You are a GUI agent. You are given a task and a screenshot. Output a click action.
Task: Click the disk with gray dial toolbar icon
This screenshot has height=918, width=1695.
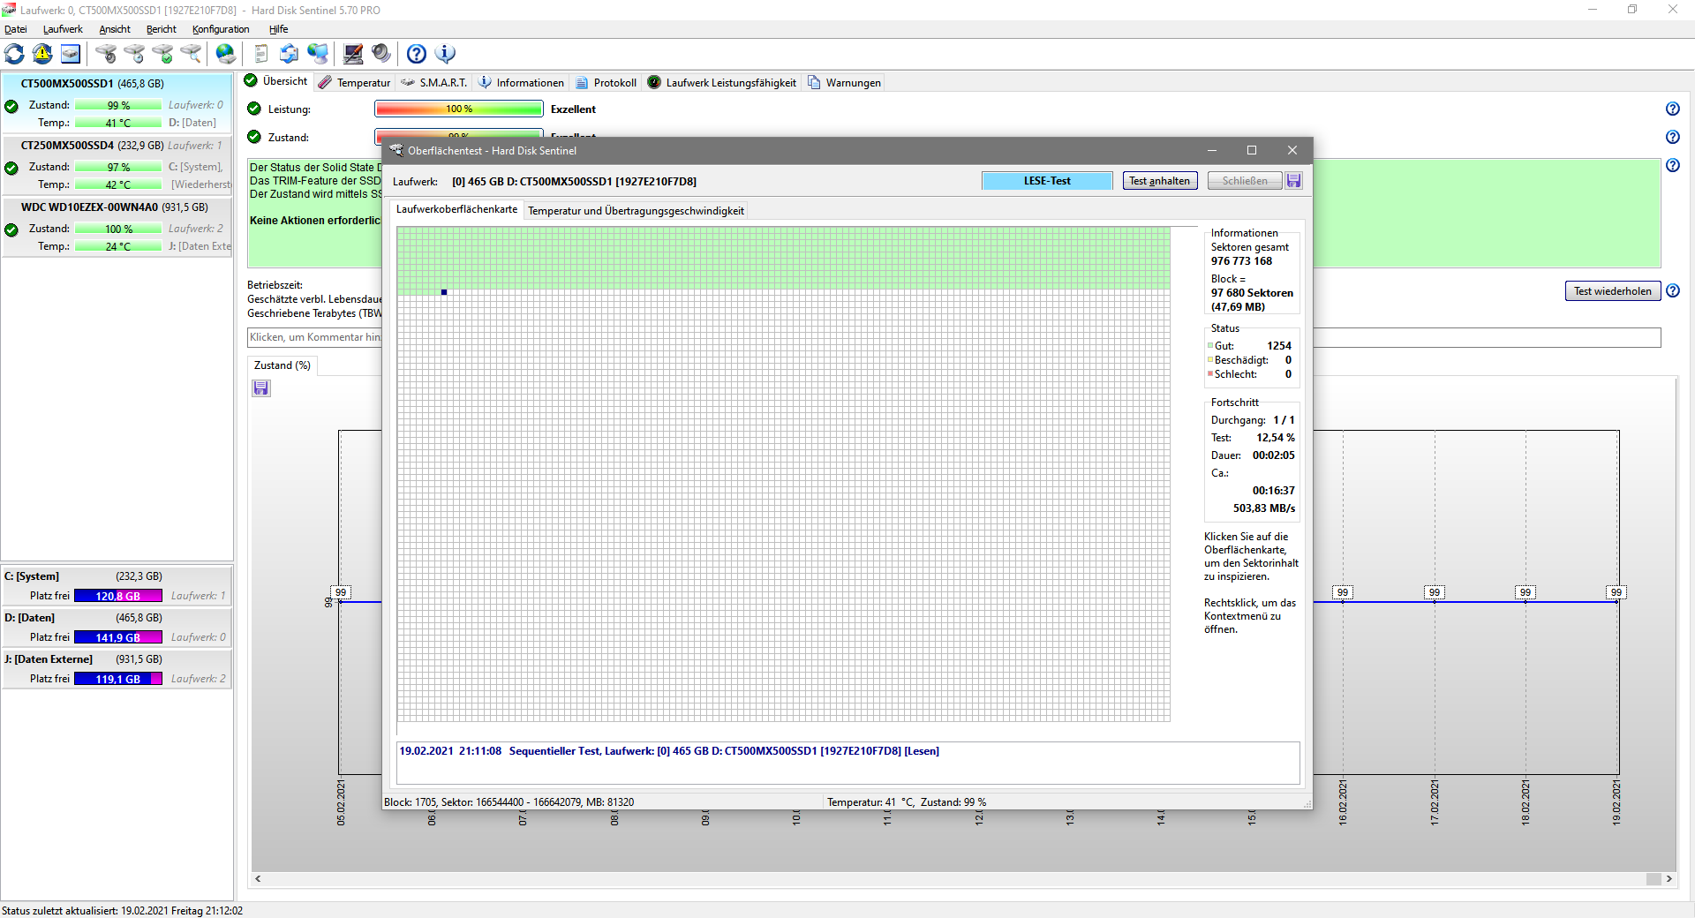point(106,54)
